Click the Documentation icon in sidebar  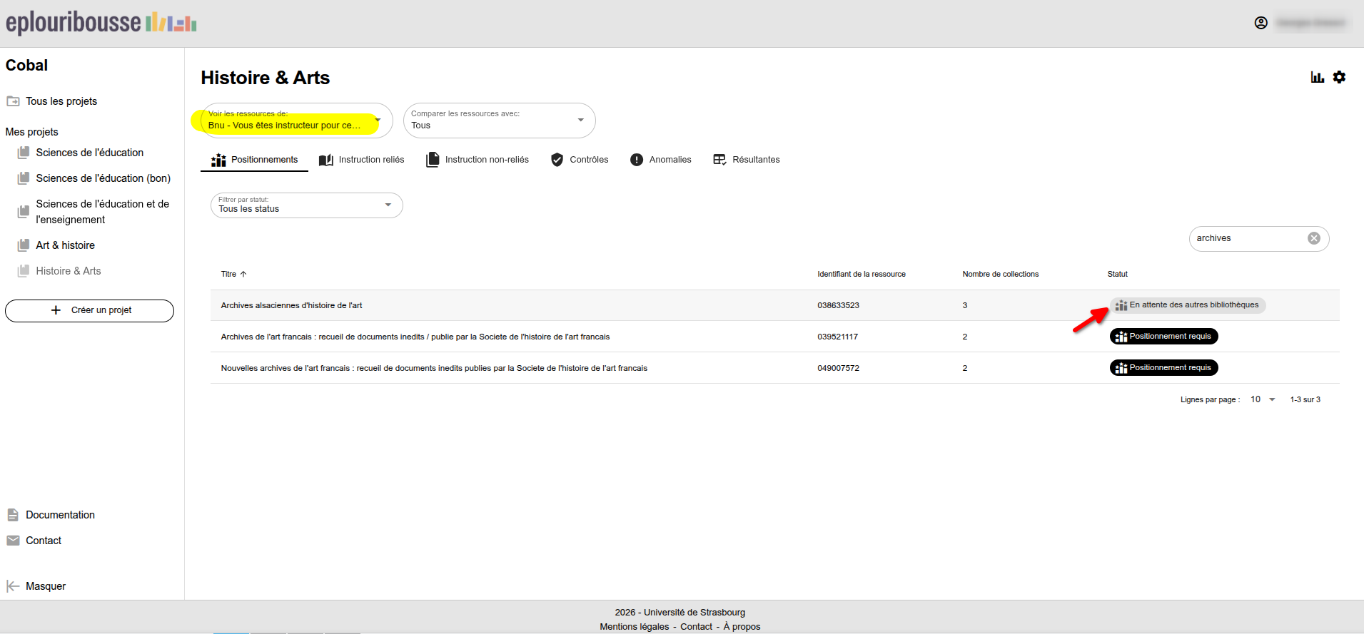[x=13, y=515]
